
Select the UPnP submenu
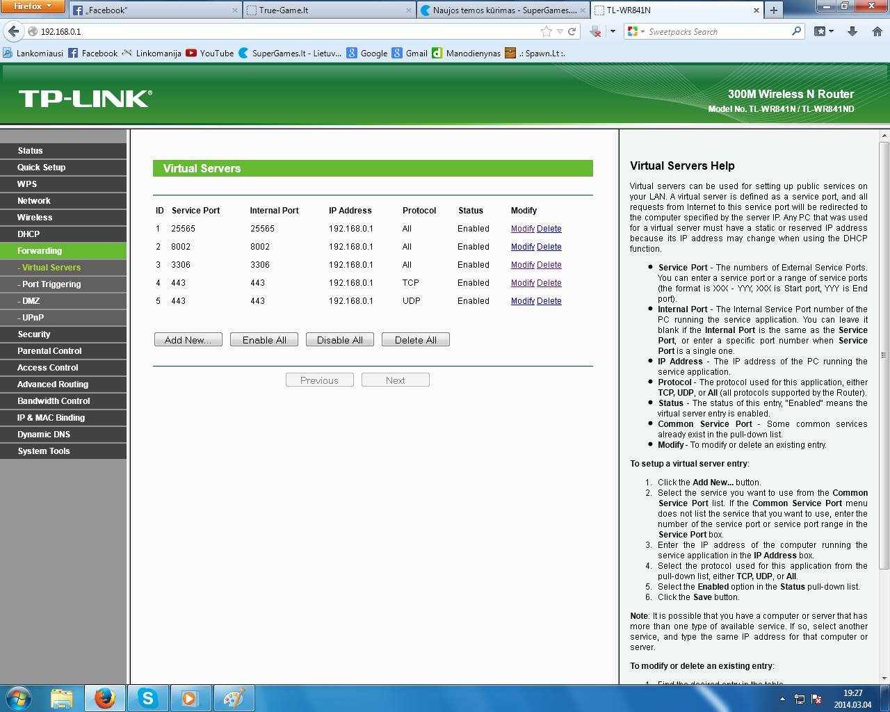63,317
